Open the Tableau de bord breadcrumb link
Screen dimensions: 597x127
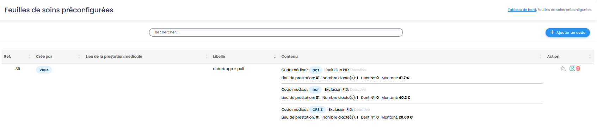pos(522,10)
